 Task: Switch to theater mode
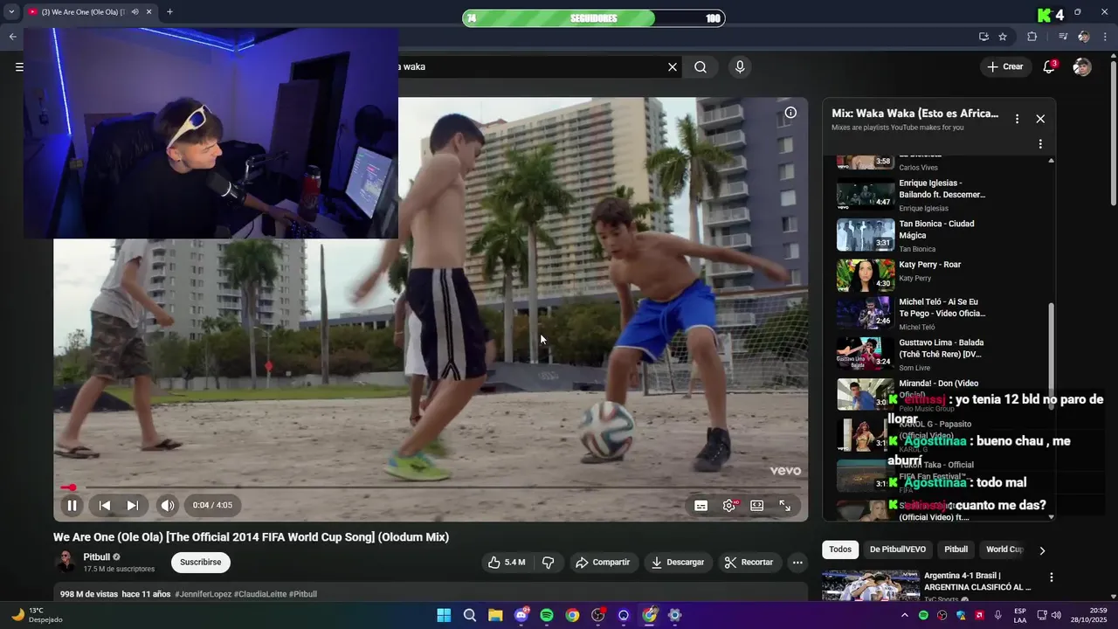(757, 505)
